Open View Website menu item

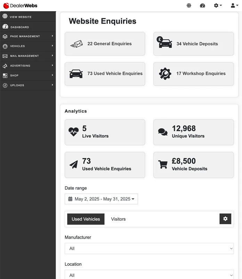[x=28, y=16]
